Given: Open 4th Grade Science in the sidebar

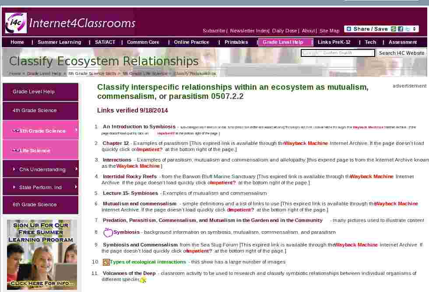Looking at the screenshot, I should click(x=40, y=111).
